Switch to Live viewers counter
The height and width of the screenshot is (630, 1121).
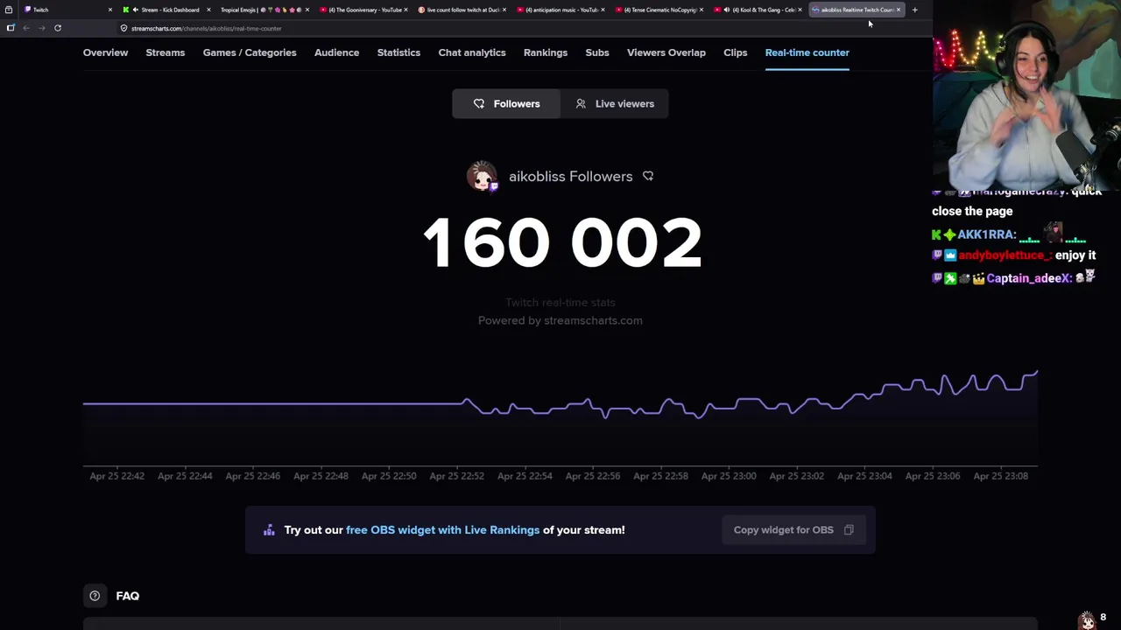click(x=615, y=103)
